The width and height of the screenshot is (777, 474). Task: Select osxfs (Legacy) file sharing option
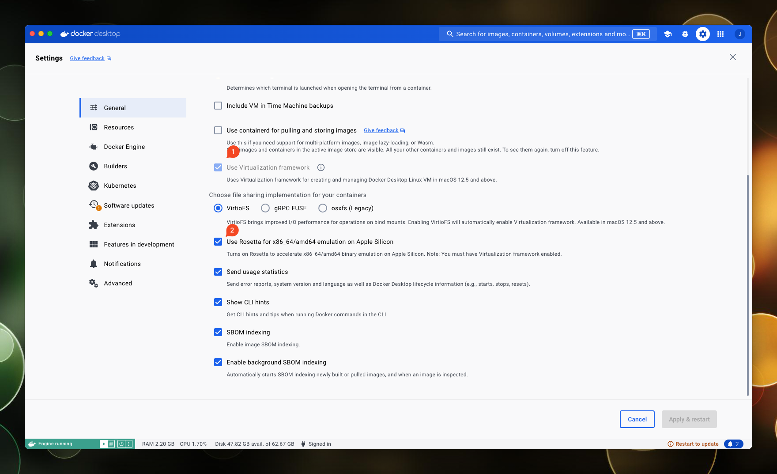pyautogui.click(x=323, y=208)
